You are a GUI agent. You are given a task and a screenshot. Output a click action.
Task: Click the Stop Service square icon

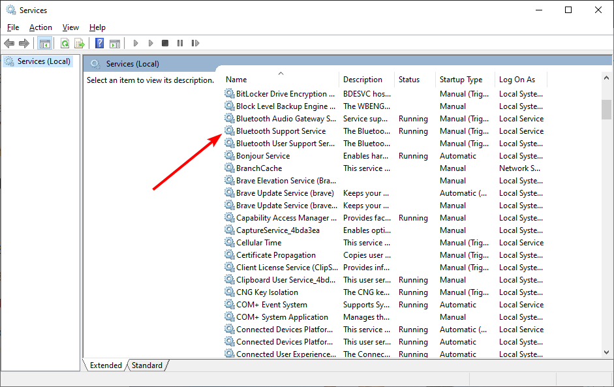[165, 43]
